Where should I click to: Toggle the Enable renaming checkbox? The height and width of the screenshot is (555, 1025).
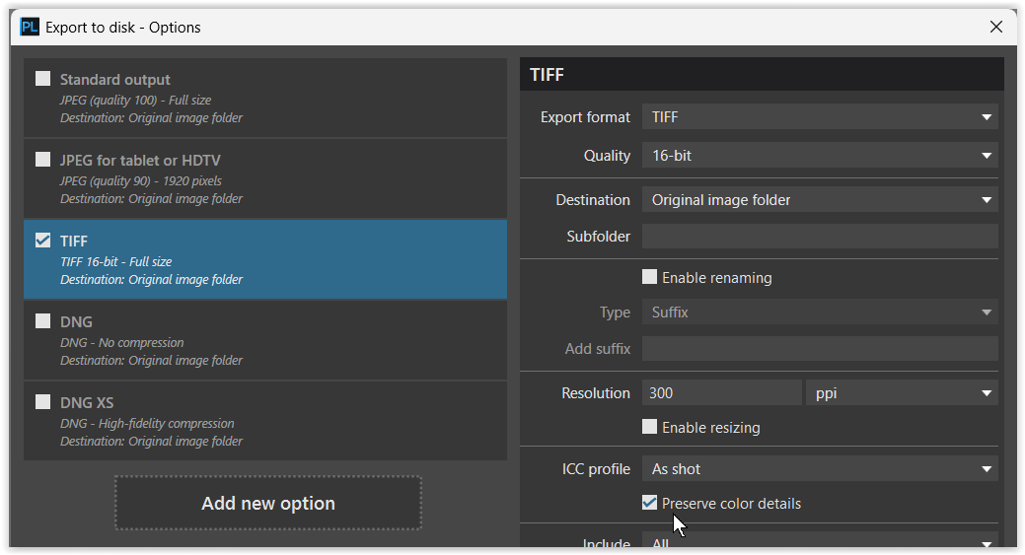click(x=650, y=277)
